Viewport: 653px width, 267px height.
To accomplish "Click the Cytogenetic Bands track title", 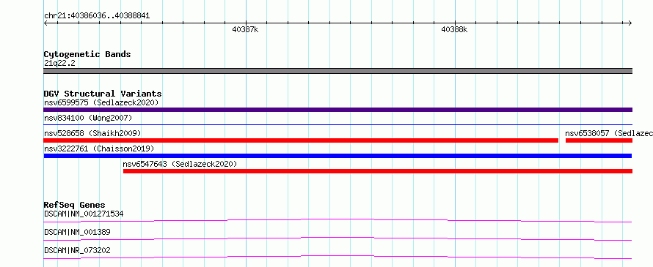I will pyautogui.click(x=87, y=54).
